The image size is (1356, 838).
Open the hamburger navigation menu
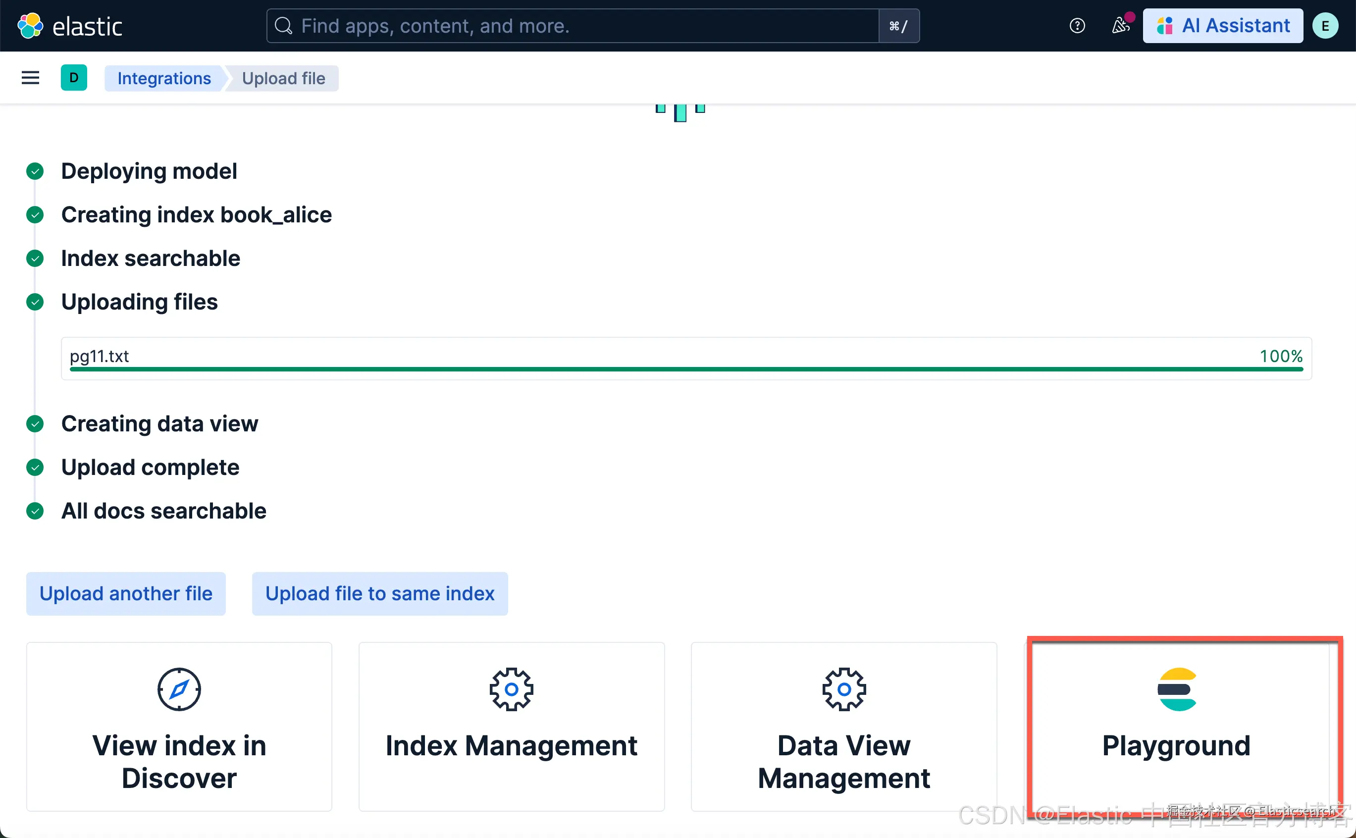(31, 78)
